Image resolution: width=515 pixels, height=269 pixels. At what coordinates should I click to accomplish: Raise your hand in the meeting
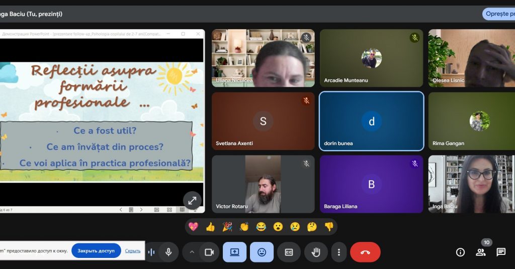click(x=316, y=252)
